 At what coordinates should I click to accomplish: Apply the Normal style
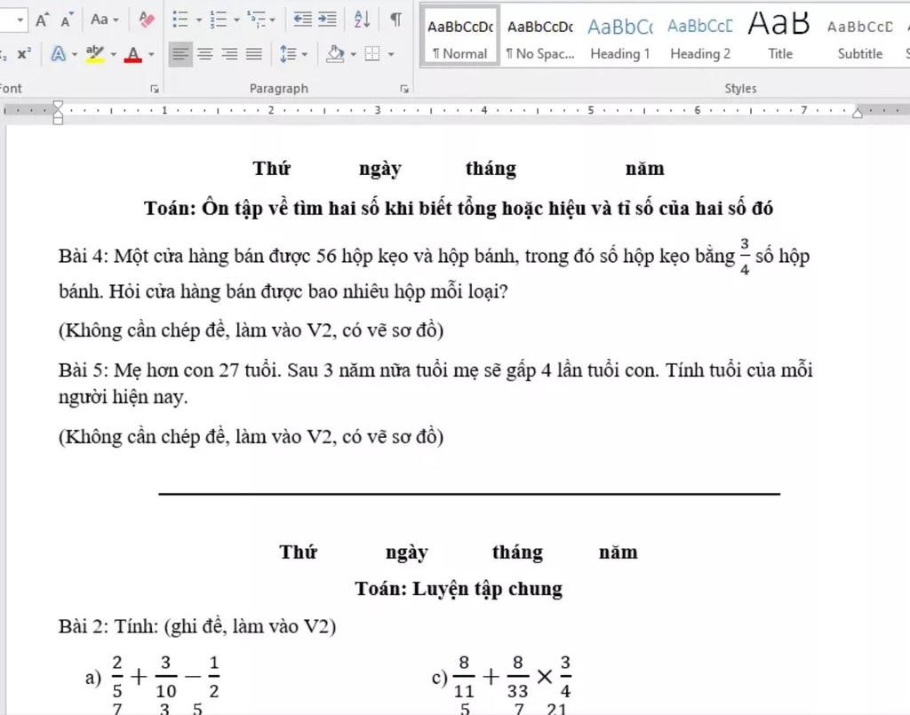tap(459, 37)
